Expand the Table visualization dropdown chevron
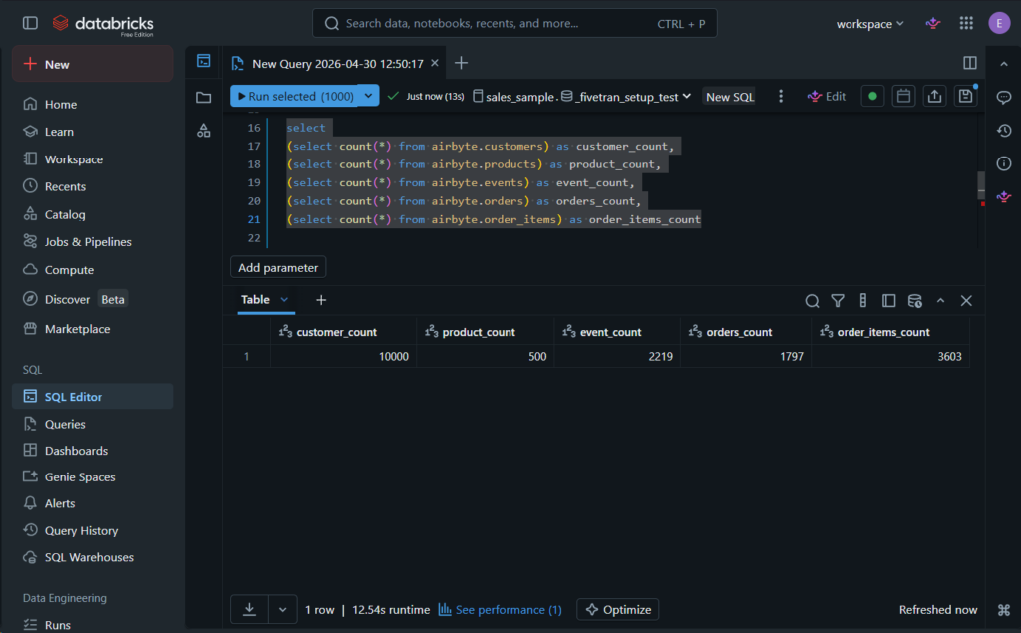Viewport: 1021px width, 633px height. coord(284,300)
